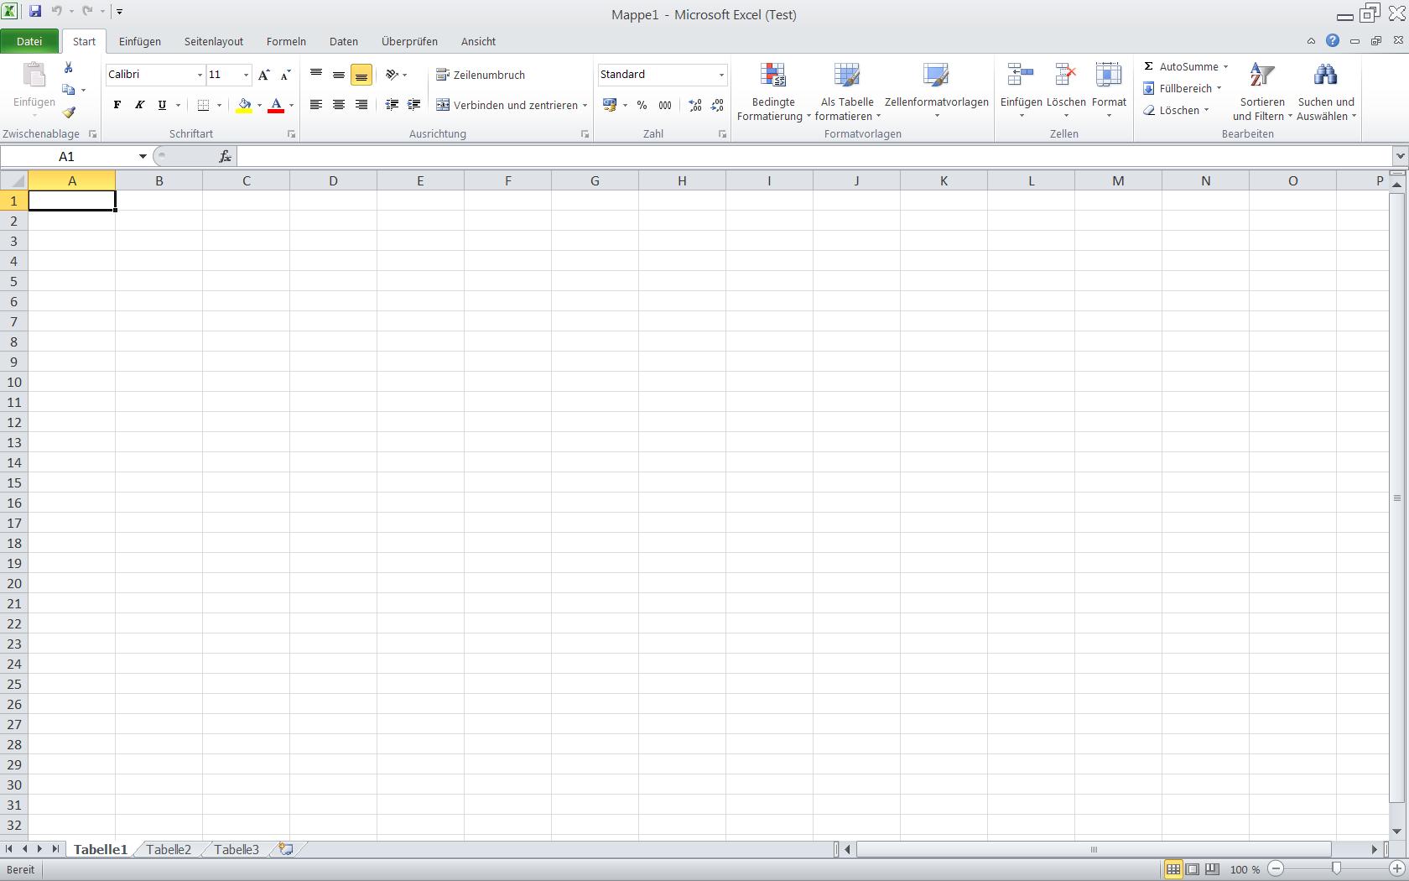Click the fill color bucket icon
Screen dimensions: 1409x881
point(244,106)
